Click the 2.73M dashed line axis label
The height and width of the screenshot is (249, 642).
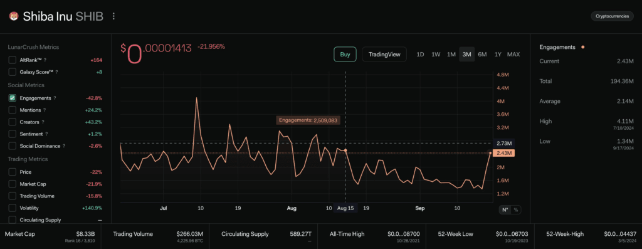click(504, 143)
